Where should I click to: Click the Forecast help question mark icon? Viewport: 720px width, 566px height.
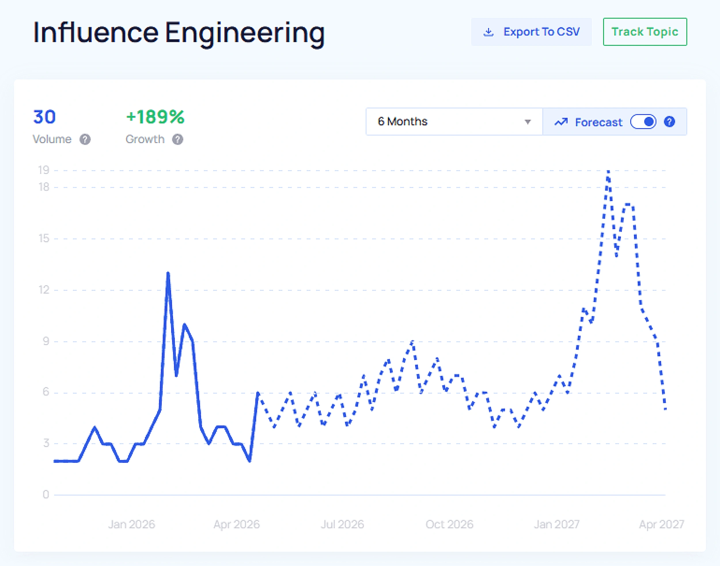[669, 122]
